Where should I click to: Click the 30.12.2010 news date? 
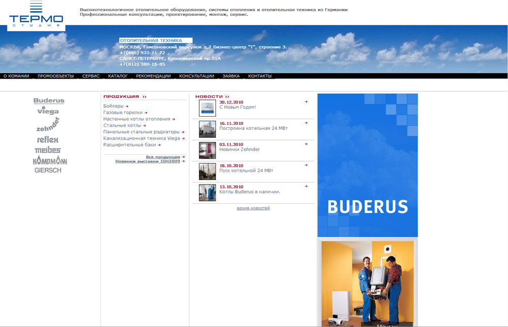[231, 102]
